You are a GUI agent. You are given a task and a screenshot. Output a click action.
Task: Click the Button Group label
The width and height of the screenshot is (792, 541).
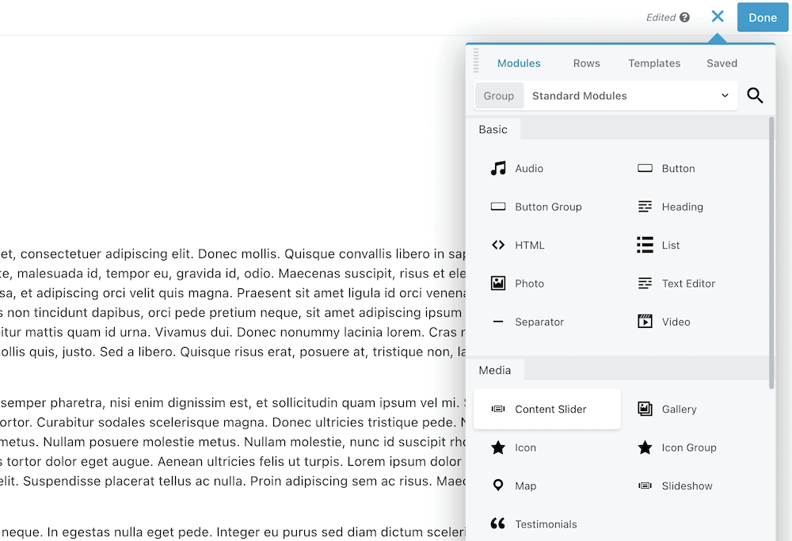pyautogui.click(x=548, y=207)
